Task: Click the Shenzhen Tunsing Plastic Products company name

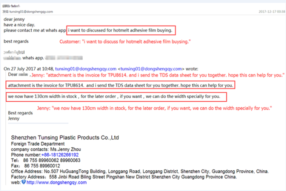Action: click(x=65, y=138)
